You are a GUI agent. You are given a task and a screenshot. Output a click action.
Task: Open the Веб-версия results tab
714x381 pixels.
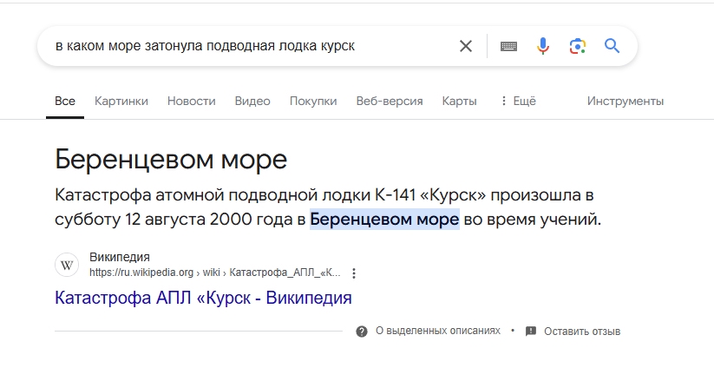[390, 101]
